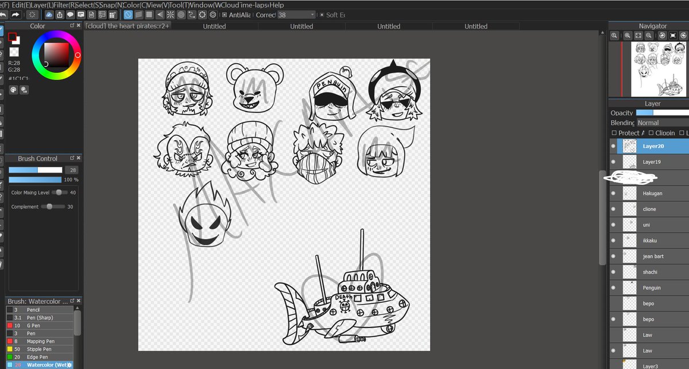
Task: Click Navigator rotate right icon
Action: [x=683, y=36]
